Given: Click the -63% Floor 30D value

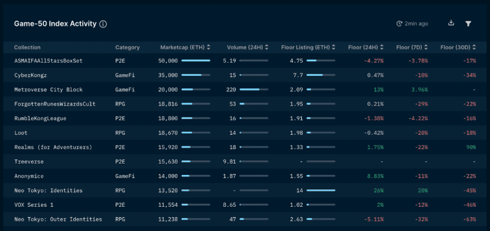Looking at the screenshot, I should 470,219.
